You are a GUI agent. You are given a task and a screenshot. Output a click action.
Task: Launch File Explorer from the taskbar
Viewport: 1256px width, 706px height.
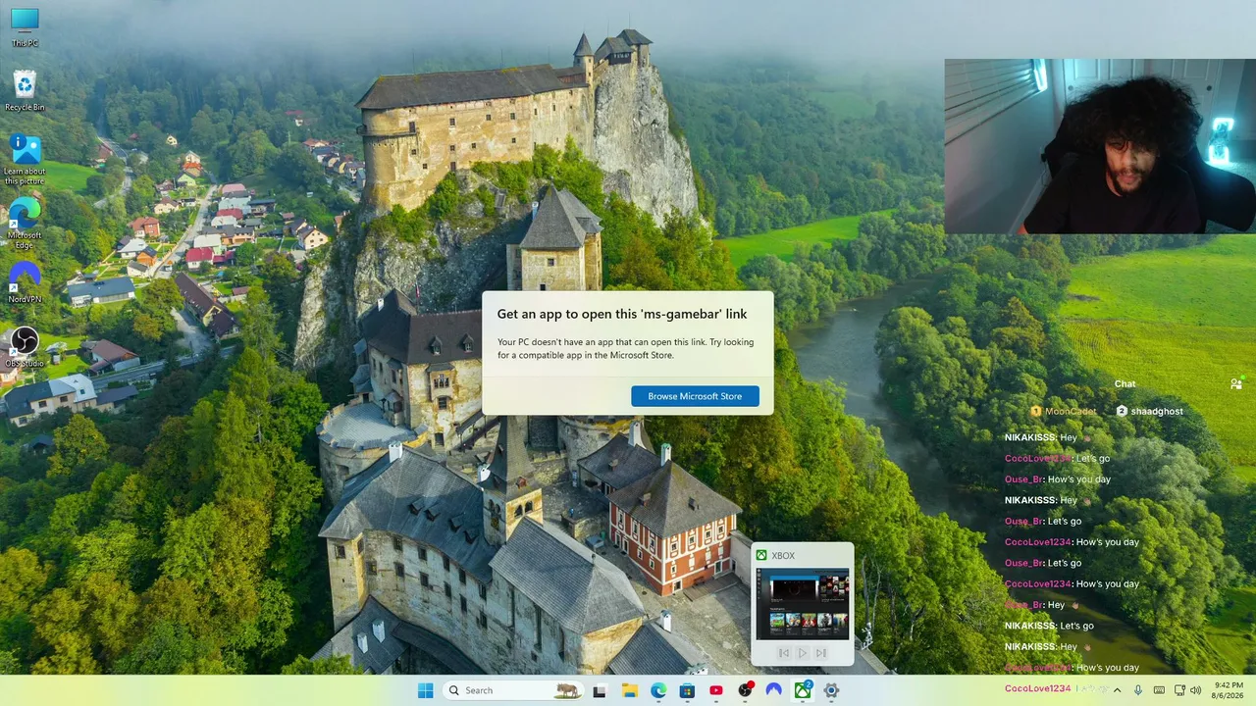coord(629,690)
